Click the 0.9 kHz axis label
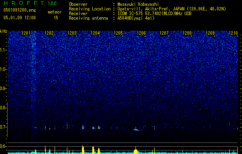This screenshot has width=242, height=154. (x=3, y=89)
